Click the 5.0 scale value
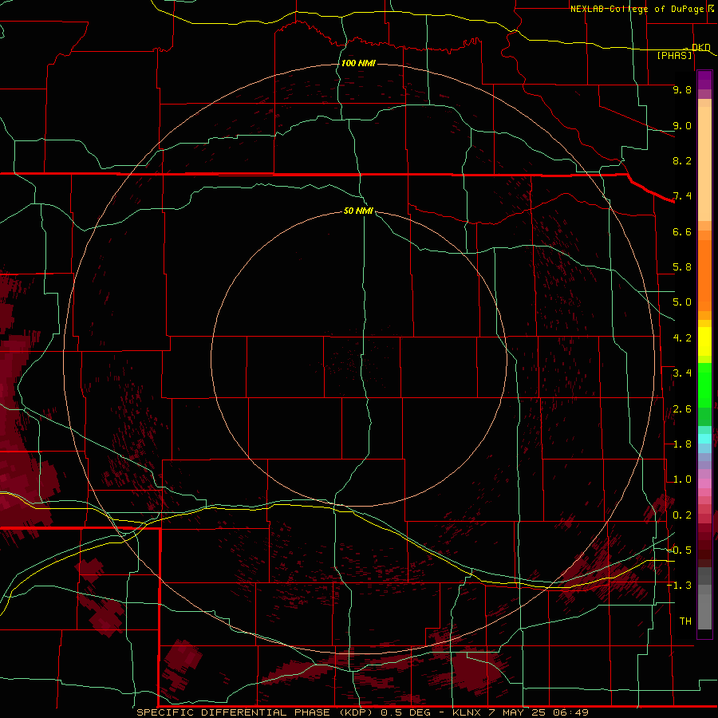This screenshot has height=718, width=718. click(682, 302)
